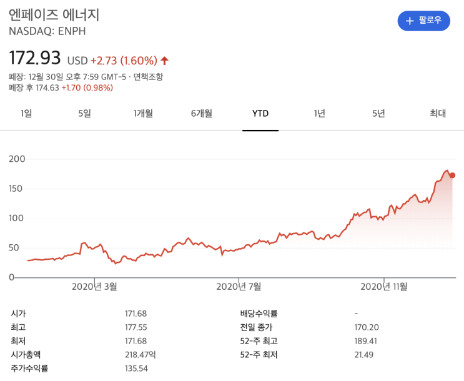Switch to the 6개월 chart tab
The image size is (464, 381).
(202, 114)
